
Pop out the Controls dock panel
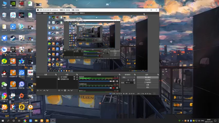(x=158, y=75)
